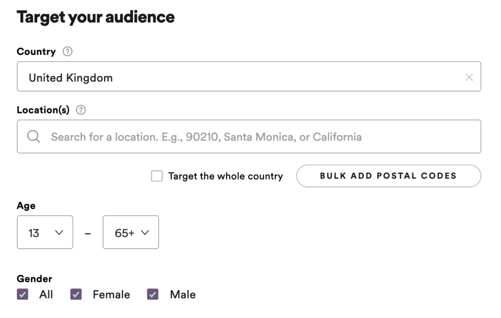Deselect the Male gender checkbox
The width and height of the screenshot is (501, 318).
coord(153,295)
